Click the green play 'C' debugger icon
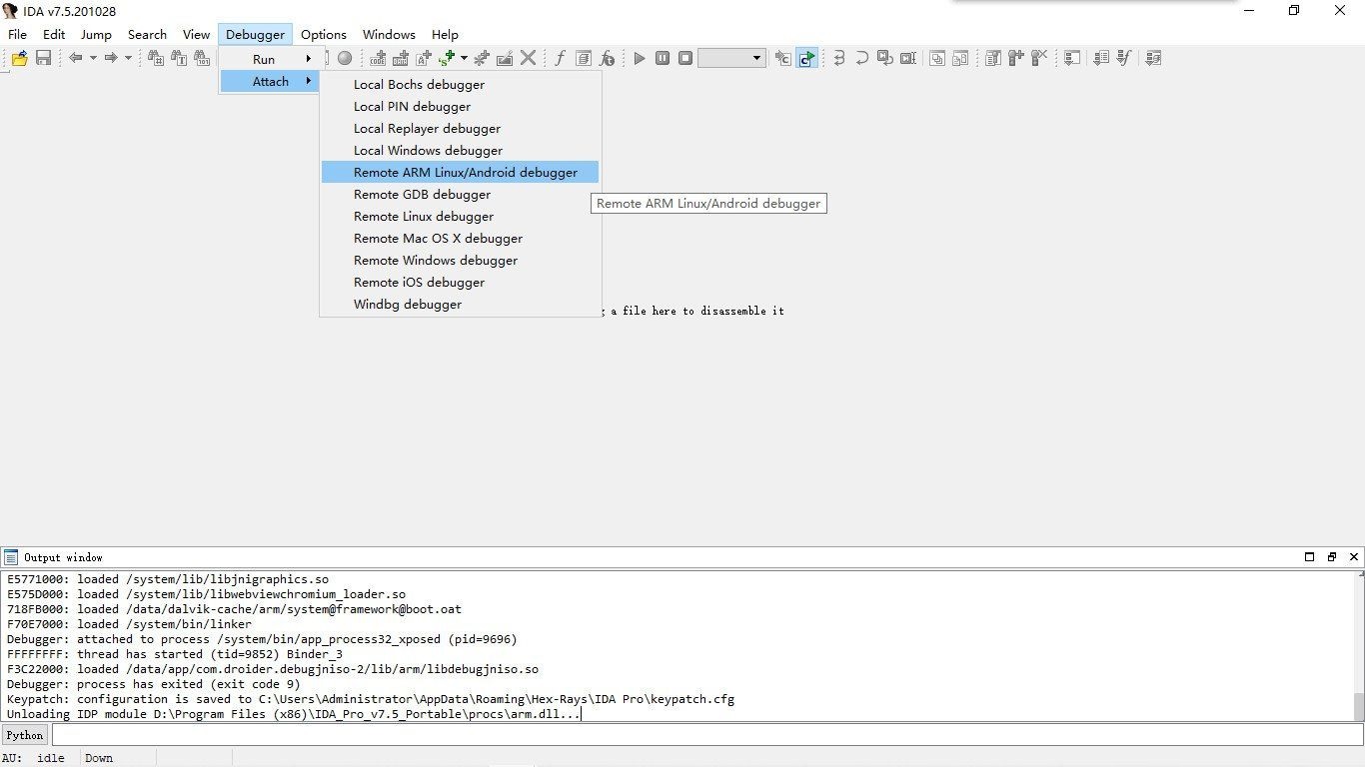1365x767 pixels. coord(806,58)
